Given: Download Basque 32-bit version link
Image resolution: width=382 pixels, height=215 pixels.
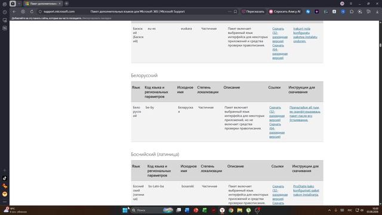Looking at the screenshot, I should click(280, 35).
